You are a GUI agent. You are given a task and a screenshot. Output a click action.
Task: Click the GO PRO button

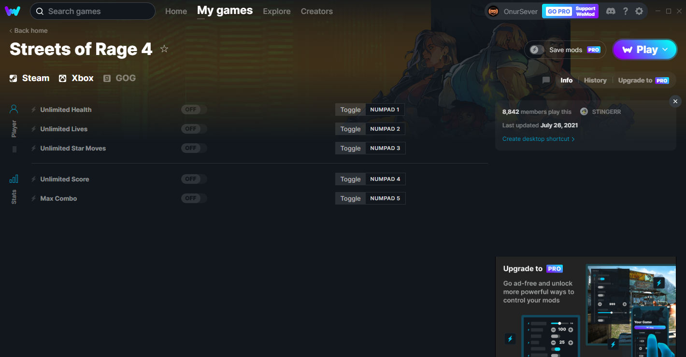point(558,11)
